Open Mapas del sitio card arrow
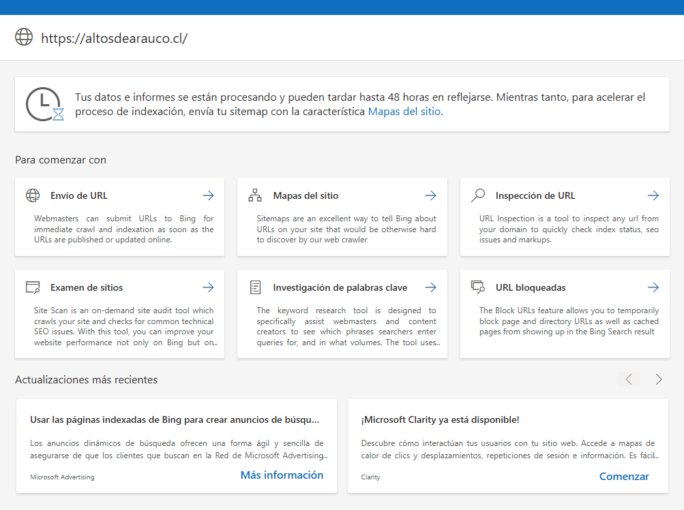The image size is (684, 510). coord(430,196)
